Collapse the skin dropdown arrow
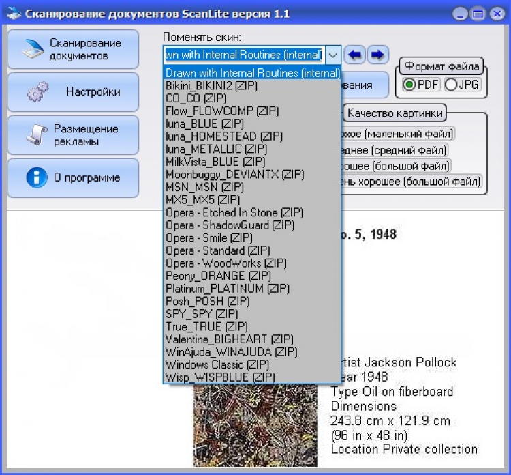 coord(332,55)
